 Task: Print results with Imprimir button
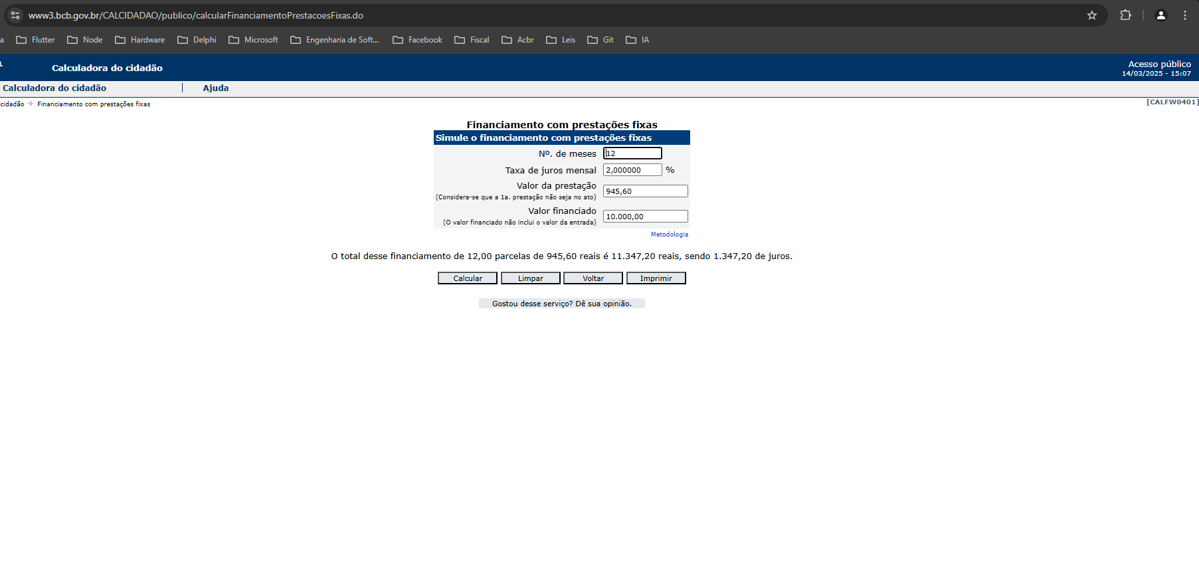656,278
